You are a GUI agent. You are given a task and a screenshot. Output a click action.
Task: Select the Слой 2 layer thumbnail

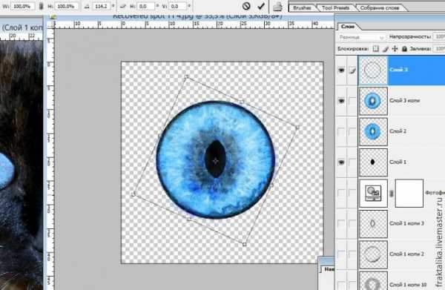pos(373,132)
